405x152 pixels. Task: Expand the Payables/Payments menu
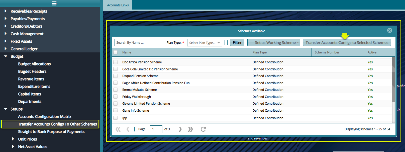6,19
